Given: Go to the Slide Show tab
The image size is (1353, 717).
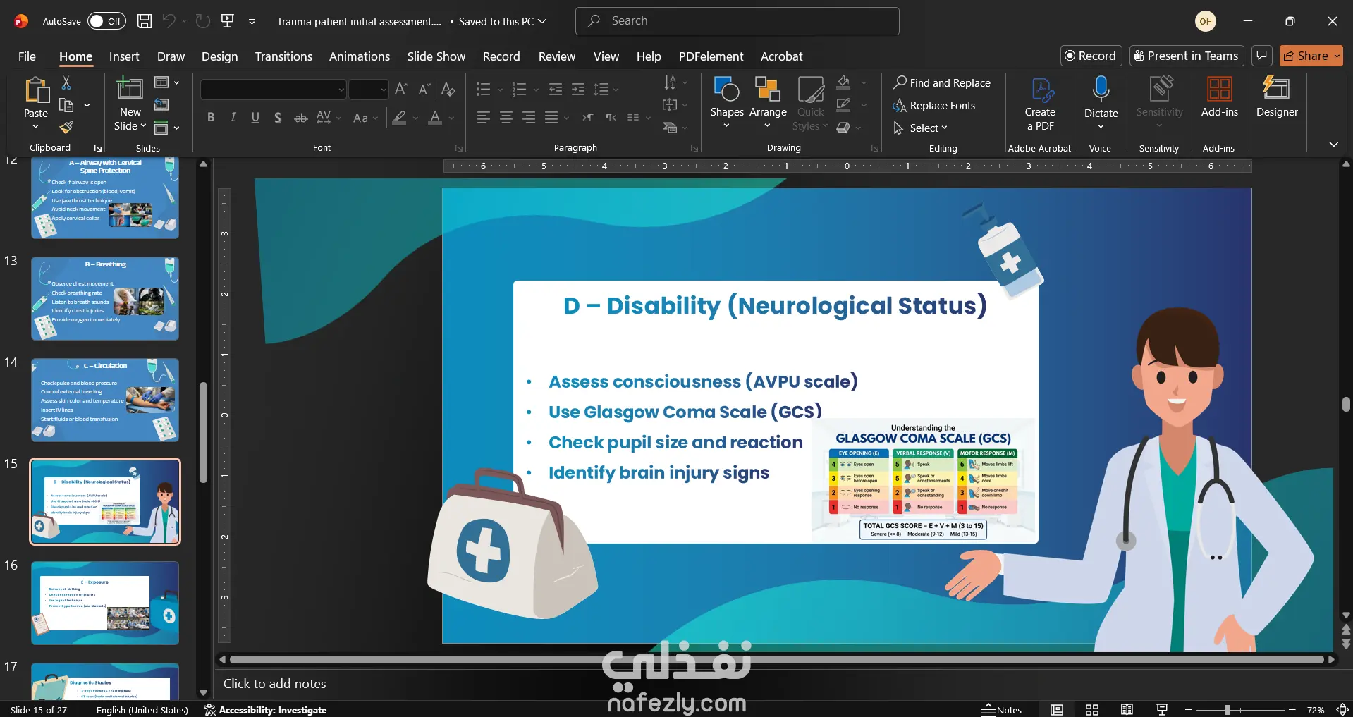Looking at the screenshot, I should 436,56.
